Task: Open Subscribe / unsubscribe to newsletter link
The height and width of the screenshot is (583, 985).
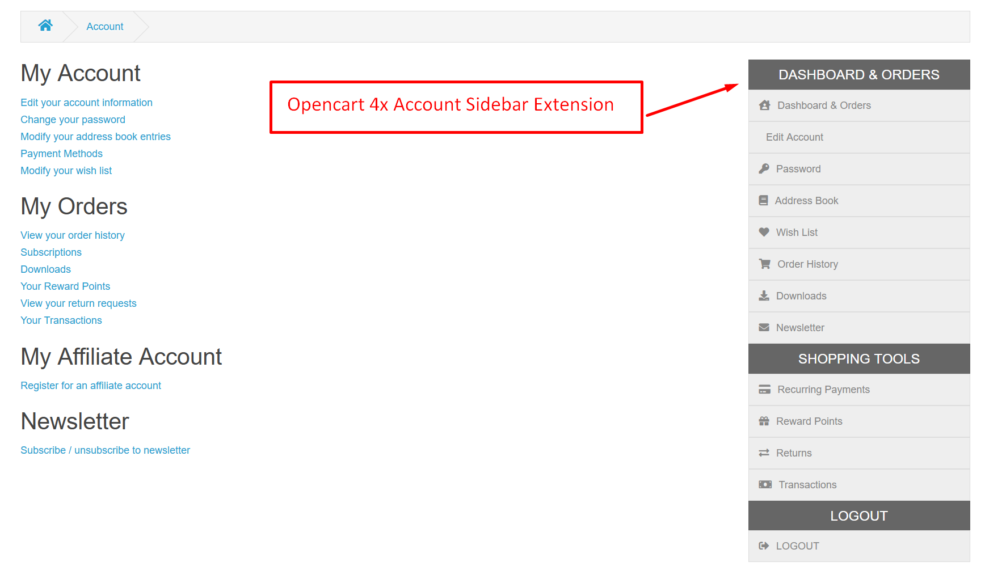Action: pyautogui.click(x=105, y=450)
